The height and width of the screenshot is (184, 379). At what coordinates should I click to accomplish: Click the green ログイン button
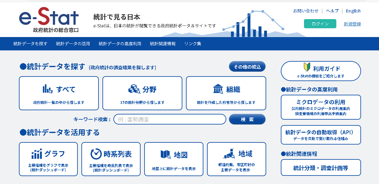point(320,24)
